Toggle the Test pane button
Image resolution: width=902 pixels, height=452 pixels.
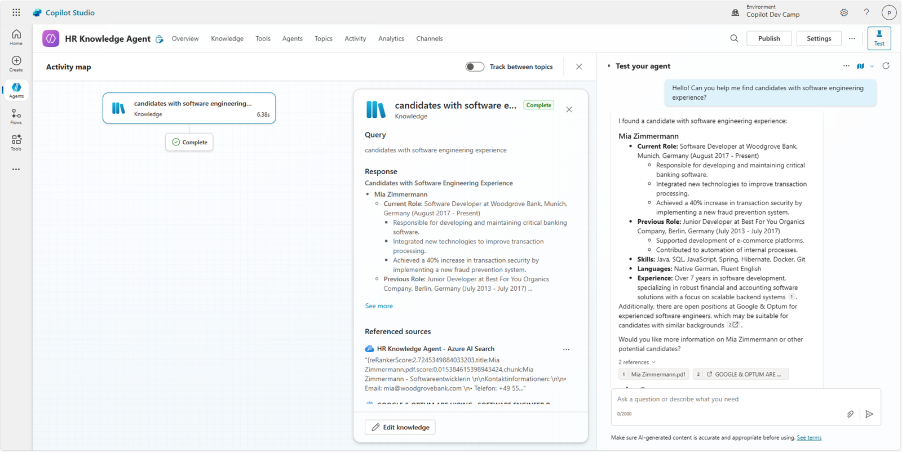click(x=879, y=38)
